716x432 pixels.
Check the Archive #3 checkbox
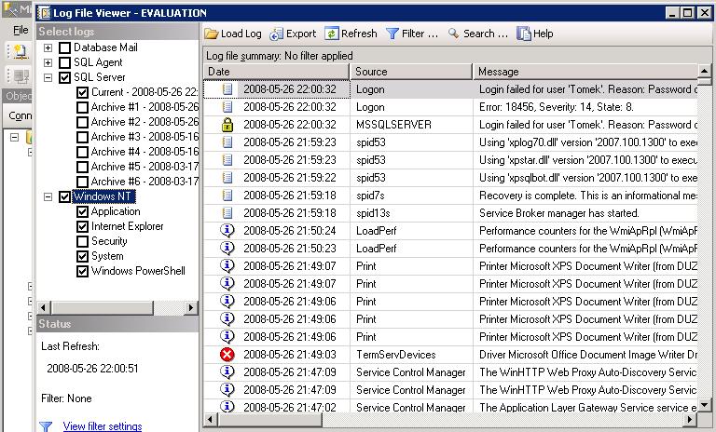click(82, 137)
